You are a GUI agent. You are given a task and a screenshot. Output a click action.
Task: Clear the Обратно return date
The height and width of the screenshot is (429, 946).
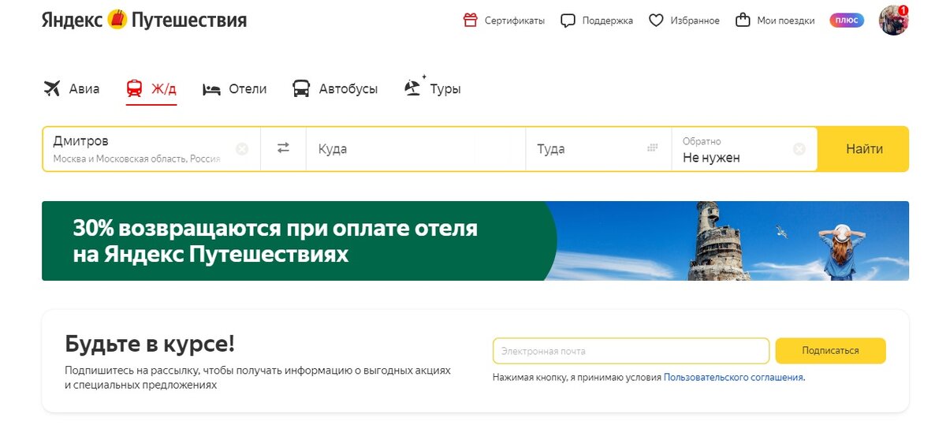pyautogui.click(x=799, y=148)
